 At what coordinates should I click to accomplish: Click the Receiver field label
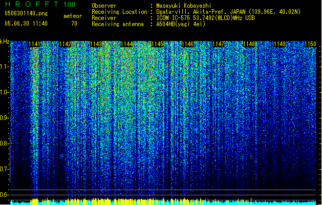[104, 18]
